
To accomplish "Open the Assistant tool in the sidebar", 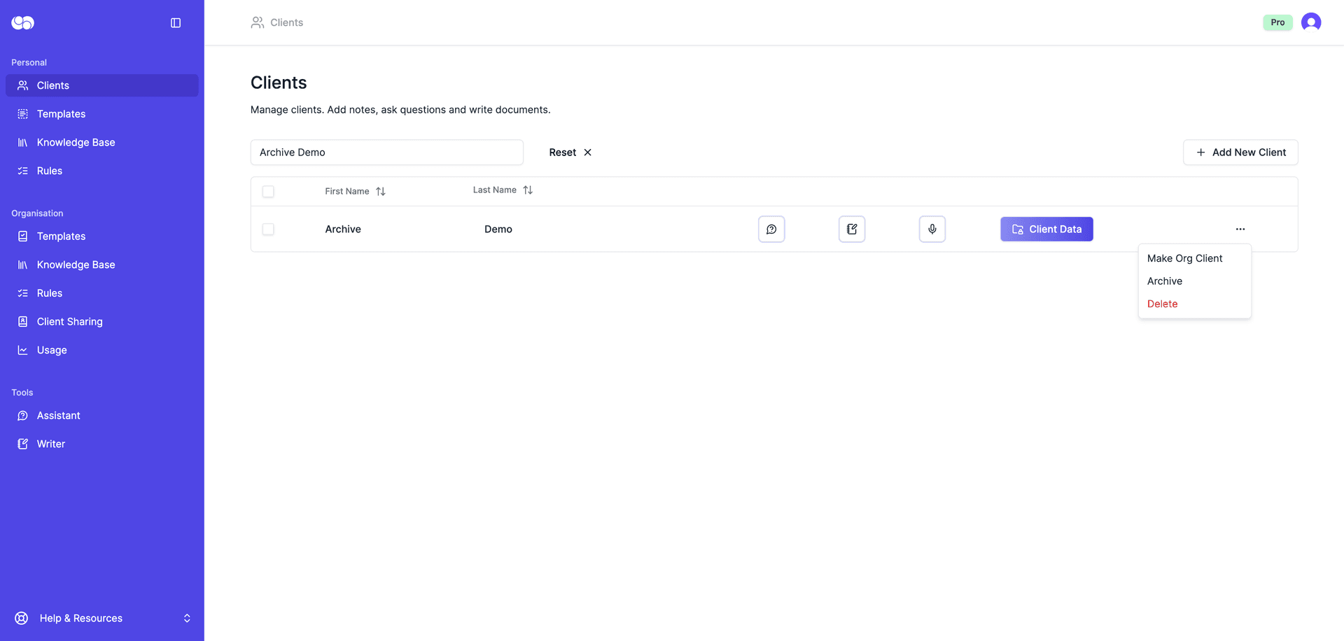I will point(59,415).
